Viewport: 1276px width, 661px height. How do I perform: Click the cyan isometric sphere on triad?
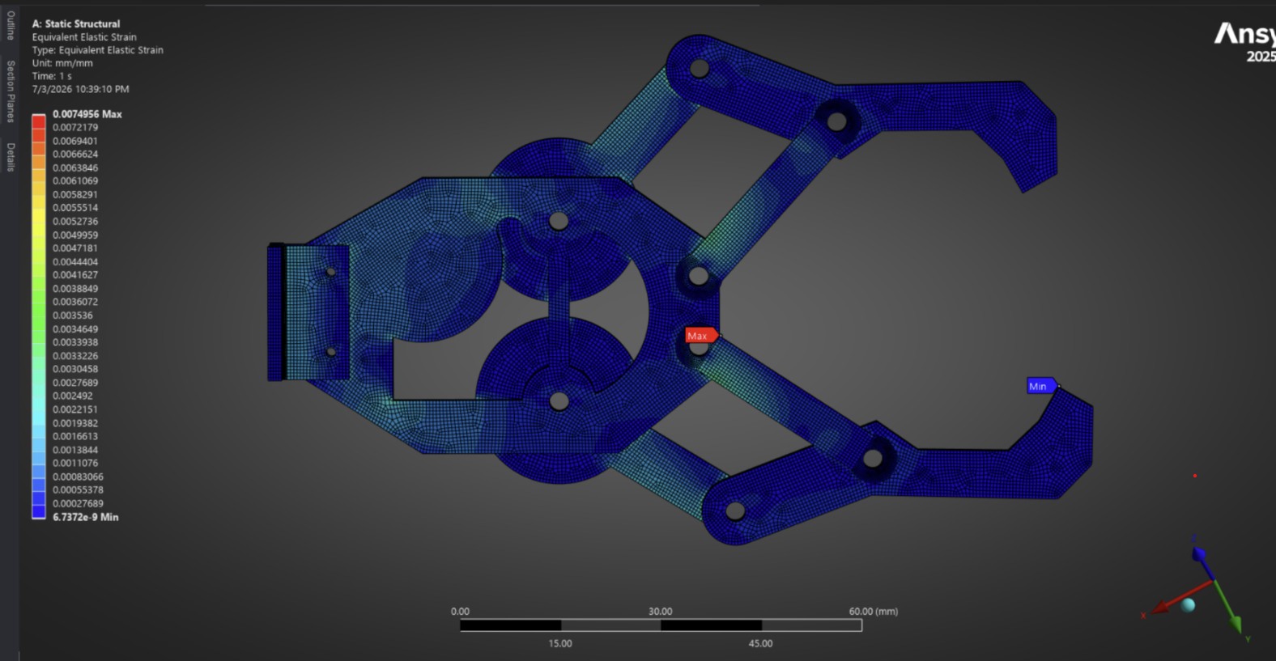click(x=1188, y=604)
